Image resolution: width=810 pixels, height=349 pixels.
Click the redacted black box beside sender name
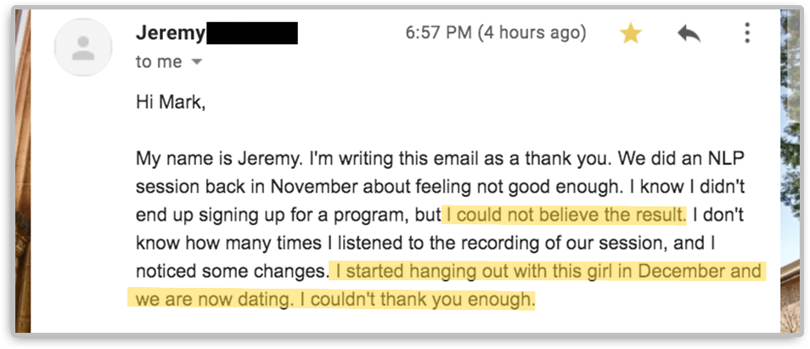pyautogui.click(x=252, y=33)
